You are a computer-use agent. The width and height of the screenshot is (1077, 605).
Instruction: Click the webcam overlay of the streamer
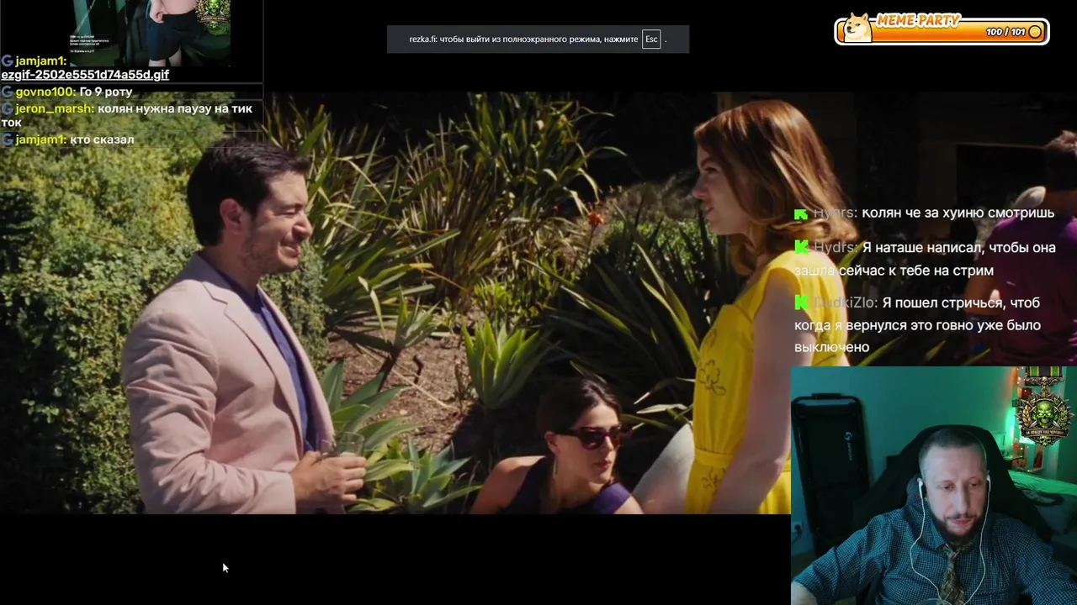click(x=934, y=486)
